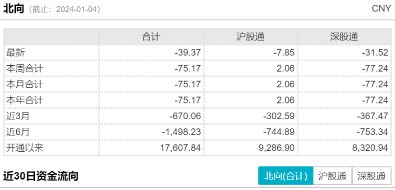Select the 近3月 row label
Image resolution: width=395 pixels, height=190 pixels.
pyautogui.click(x=18, y=116)
